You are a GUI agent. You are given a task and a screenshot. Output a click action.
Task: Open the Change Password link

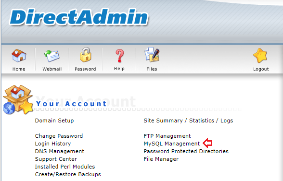pos(59,136)
